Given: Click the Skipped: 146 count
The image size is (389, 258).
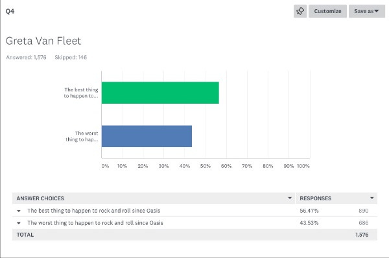Looking at the screenshot, I should click(71, 57).
